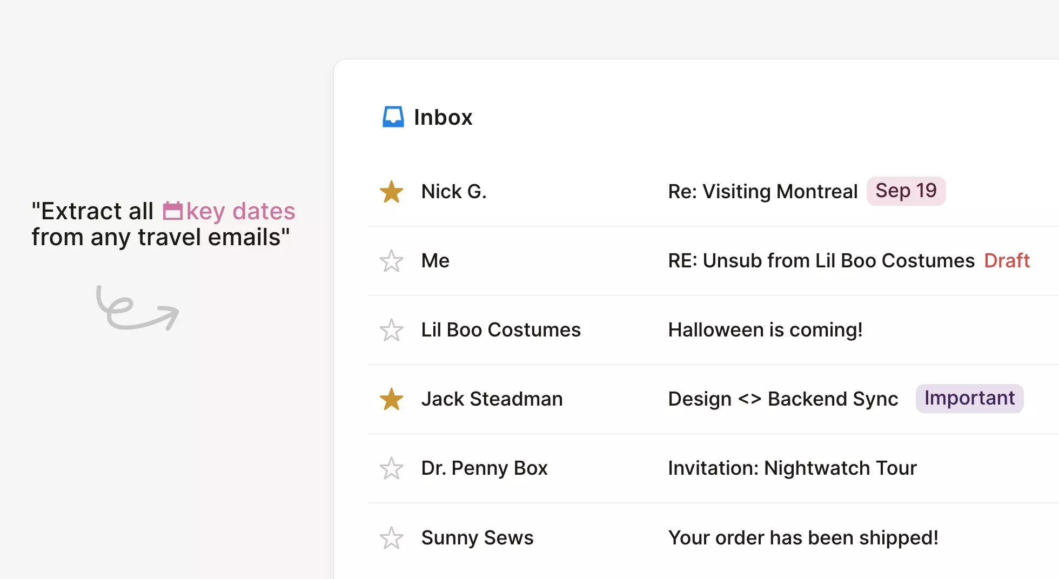Unstar the Nick G. email
Screen dimensions: 1059x579
391,192
